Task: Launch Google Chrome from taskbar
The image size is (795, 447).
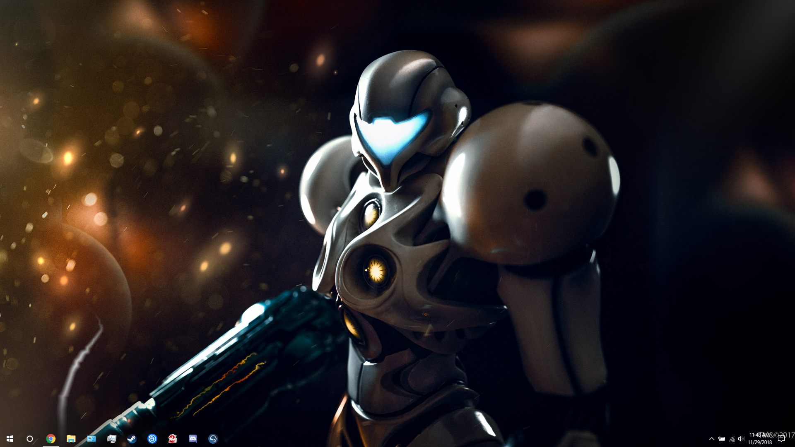Action: (51, 439)
